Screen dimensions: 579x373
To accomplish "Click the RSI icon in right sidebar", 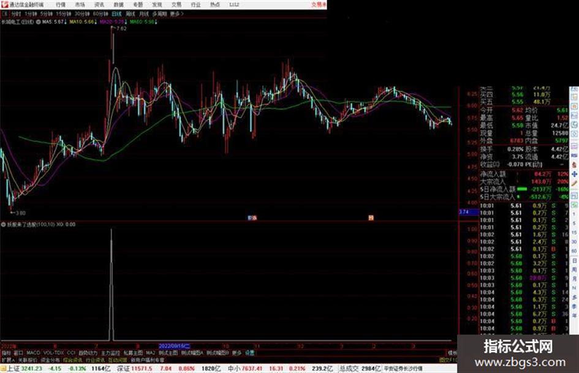I will pyautogui.click(x=574, y=155).
